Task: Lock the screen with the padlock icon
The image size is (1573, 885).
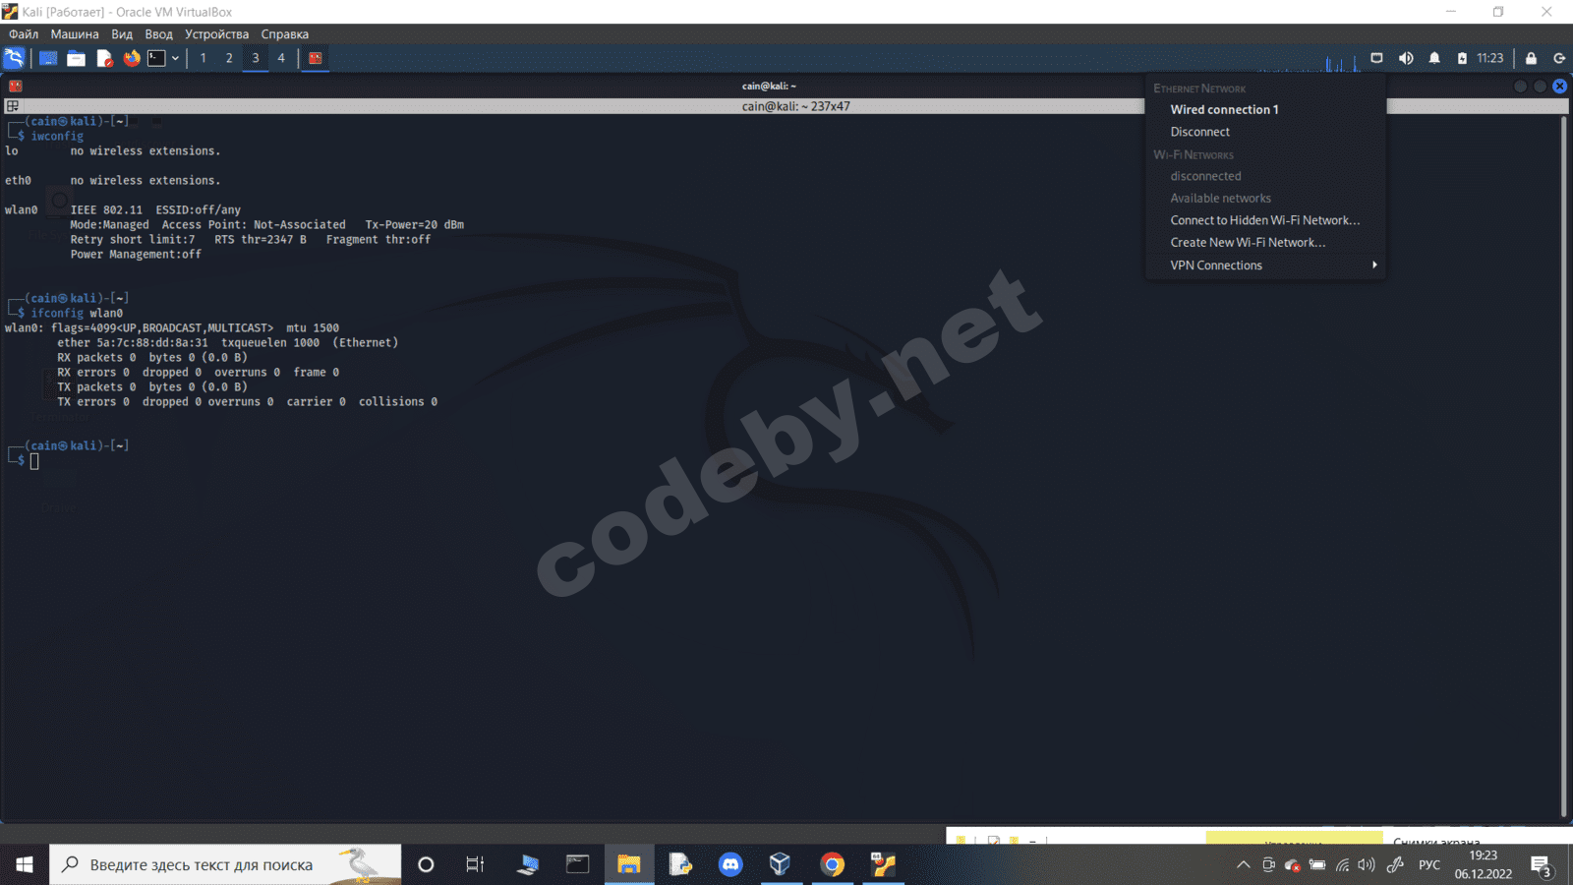Action: point(1531,58)
